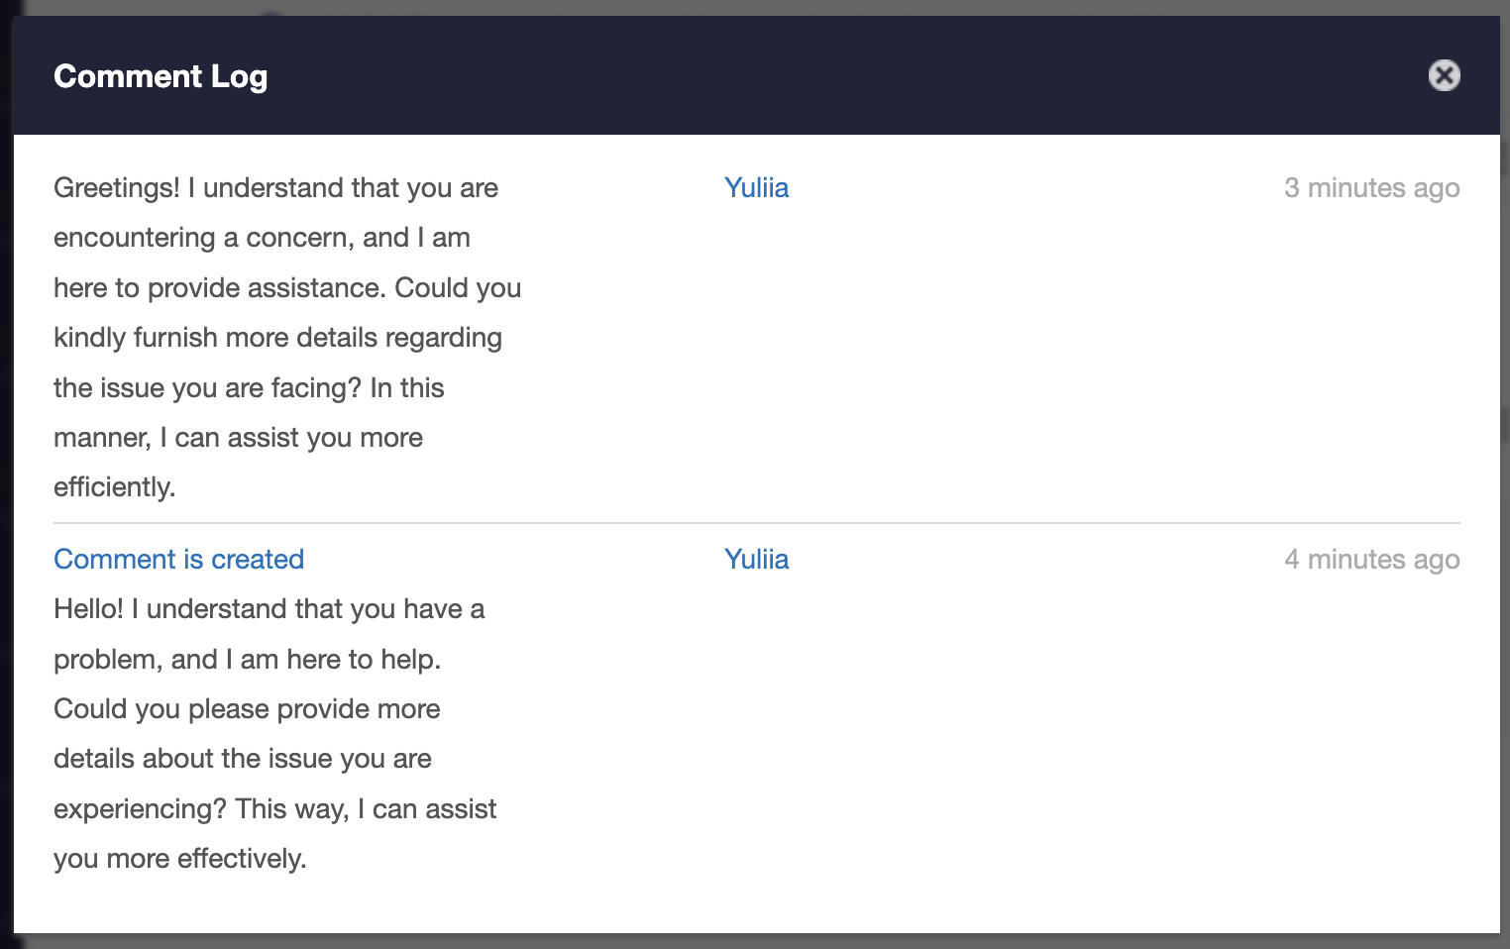Click the "3 minutes ago" timestamp
The height and width of the screenshot is (949, 1510).
1371,188
